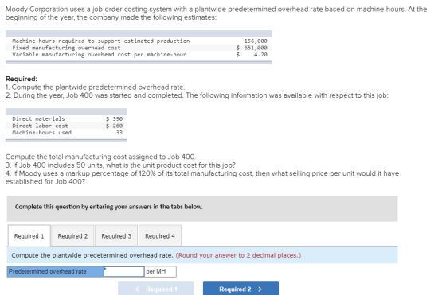Click the Predetermined overhead rate input field
This screenshot has height=295, width=446.
point(124,271)
